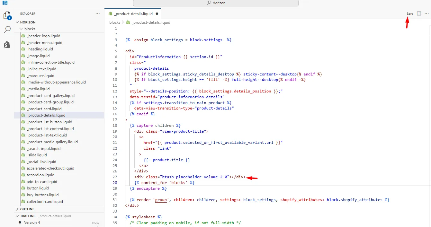Open accordion.liquid file

coord(40,175)
